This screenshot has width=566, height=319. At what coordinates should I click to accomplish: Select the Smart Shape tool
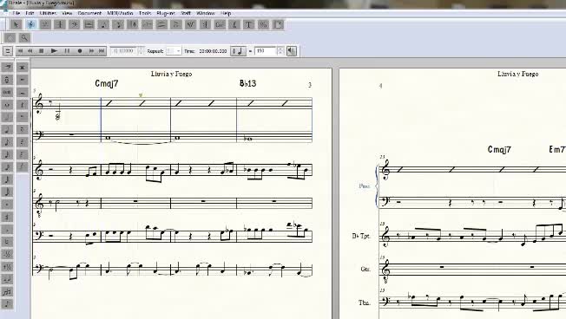[x=161, y=24]
